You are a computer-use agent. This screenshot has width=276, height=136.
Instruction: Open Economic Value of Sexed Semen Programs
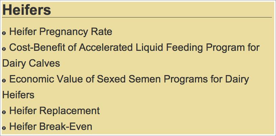click(x=129, y=79)
